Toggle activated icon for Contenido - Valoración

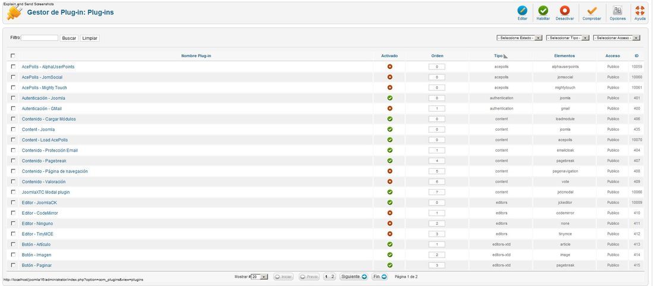[389, 181]
